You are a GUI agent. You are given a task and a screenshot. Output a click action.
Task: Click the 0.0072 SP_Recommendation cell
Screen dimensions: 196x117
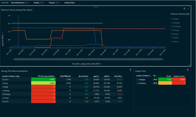(x=43, y=80)
